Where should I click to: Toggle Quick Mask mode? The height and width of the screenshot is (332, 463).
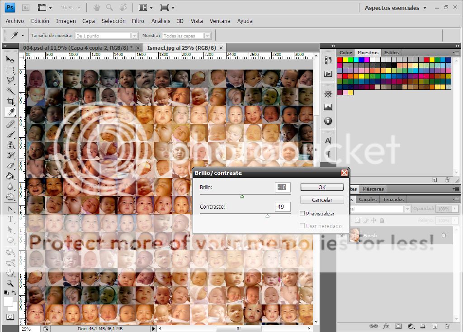tap(10, 317)
